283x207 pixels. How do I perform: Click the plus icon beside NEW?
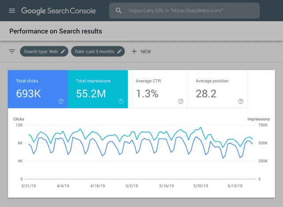click(x=134, y=52)
